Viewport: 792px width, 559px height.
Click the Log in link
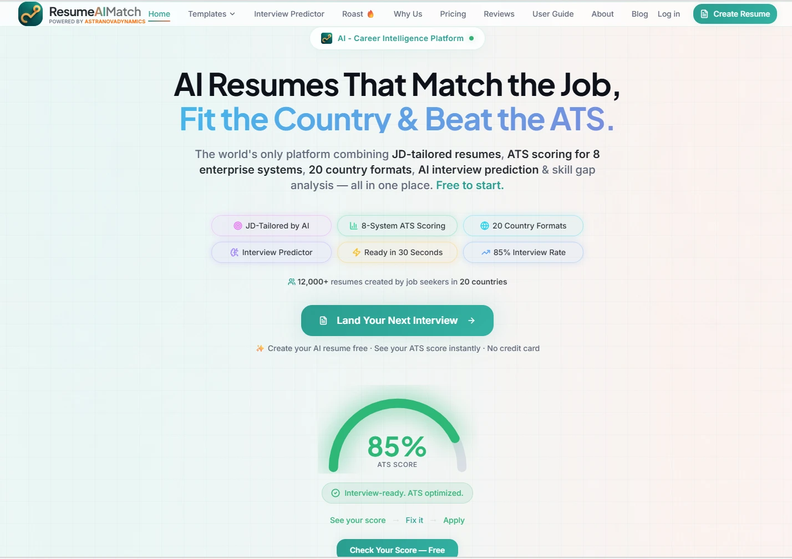tap(668, 14)
